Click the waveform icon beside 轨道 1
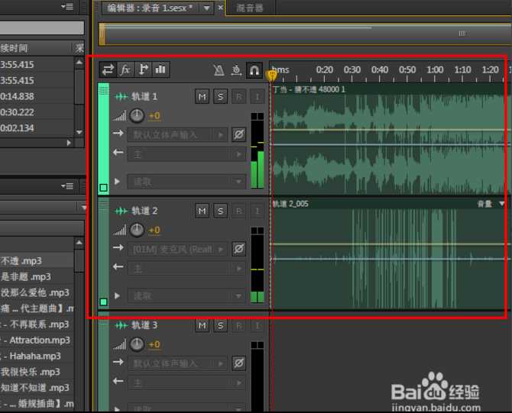The height and width of the screenshot is (413, 512). (x=122, y=96)
